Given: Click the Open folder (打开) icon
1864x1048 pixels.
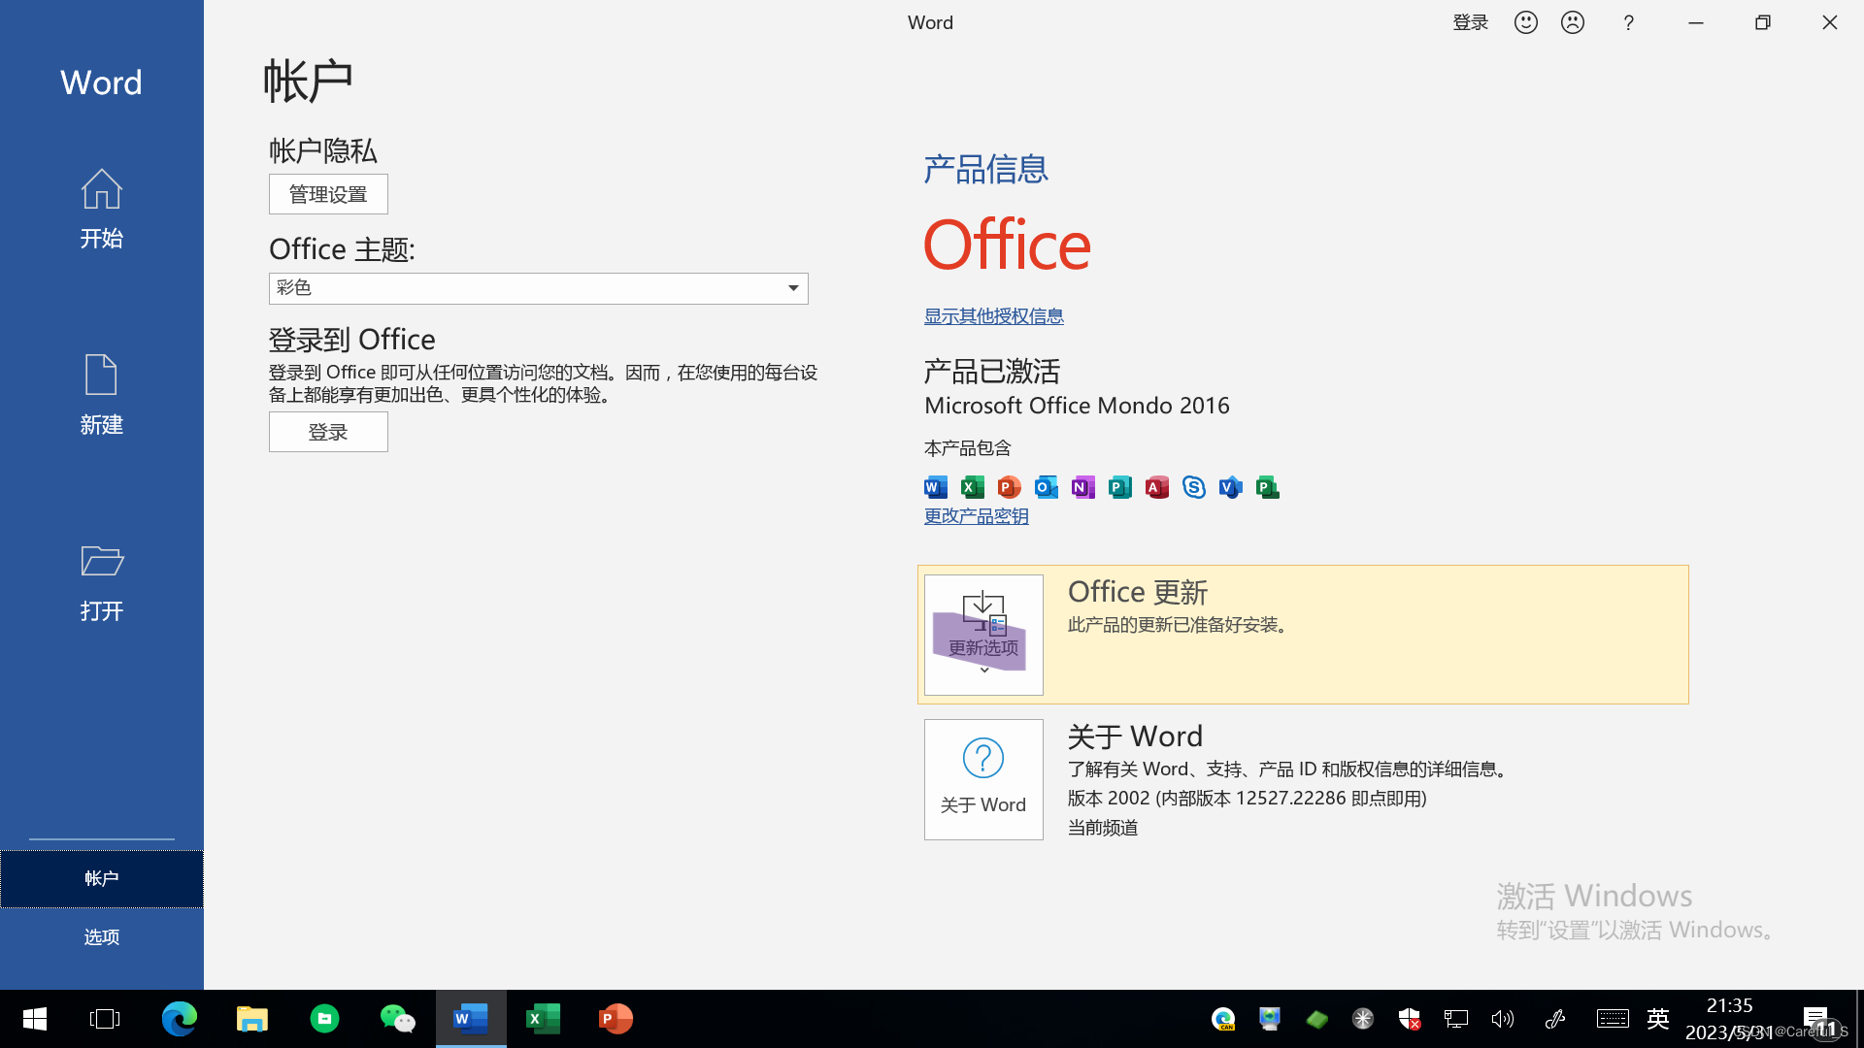Looking at the screenshot, I should click(x=101, y=561).
